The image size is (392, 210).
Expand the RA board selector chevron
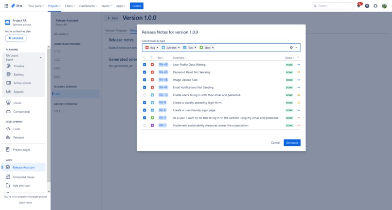tap(41, 57)
